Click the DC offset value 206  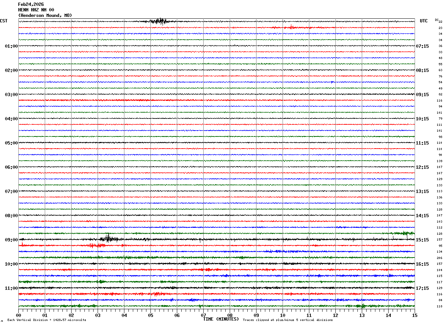439,258
